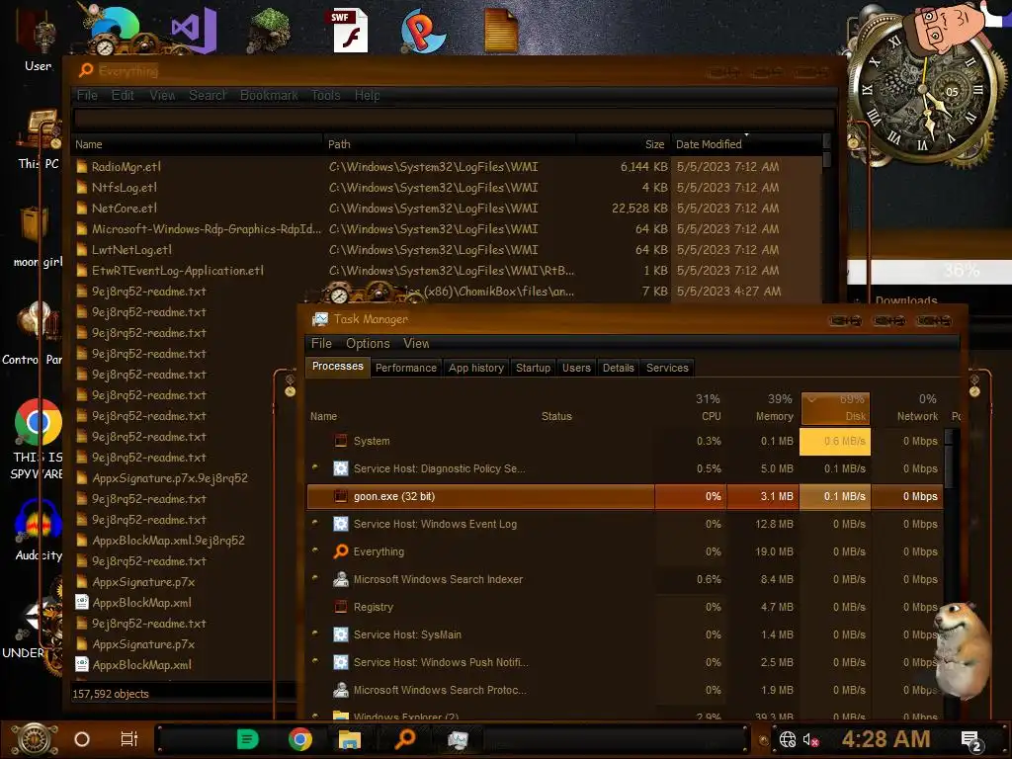The width and height of the screenshot is (1012, 759).
Task: Expand Service Host: Diagnostic Policy Service
Action: point(315,467)
